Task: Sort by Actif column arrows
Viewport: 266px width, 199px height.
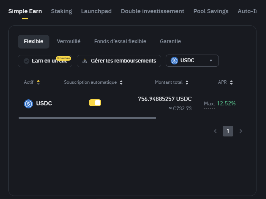Action: coord(38,82)
